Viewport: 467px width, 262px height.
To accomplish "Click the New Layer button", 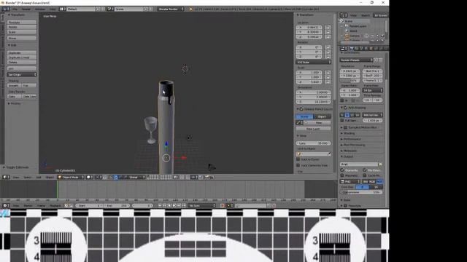I will (x=313, y=129).
